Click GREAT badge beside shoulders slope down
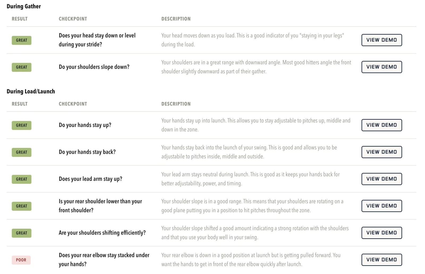Viewport: 425px width, 274px height. pos(22,67)
